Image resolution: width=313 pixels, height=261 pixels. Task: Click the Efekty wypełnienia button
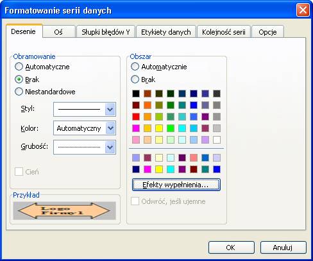176,185
